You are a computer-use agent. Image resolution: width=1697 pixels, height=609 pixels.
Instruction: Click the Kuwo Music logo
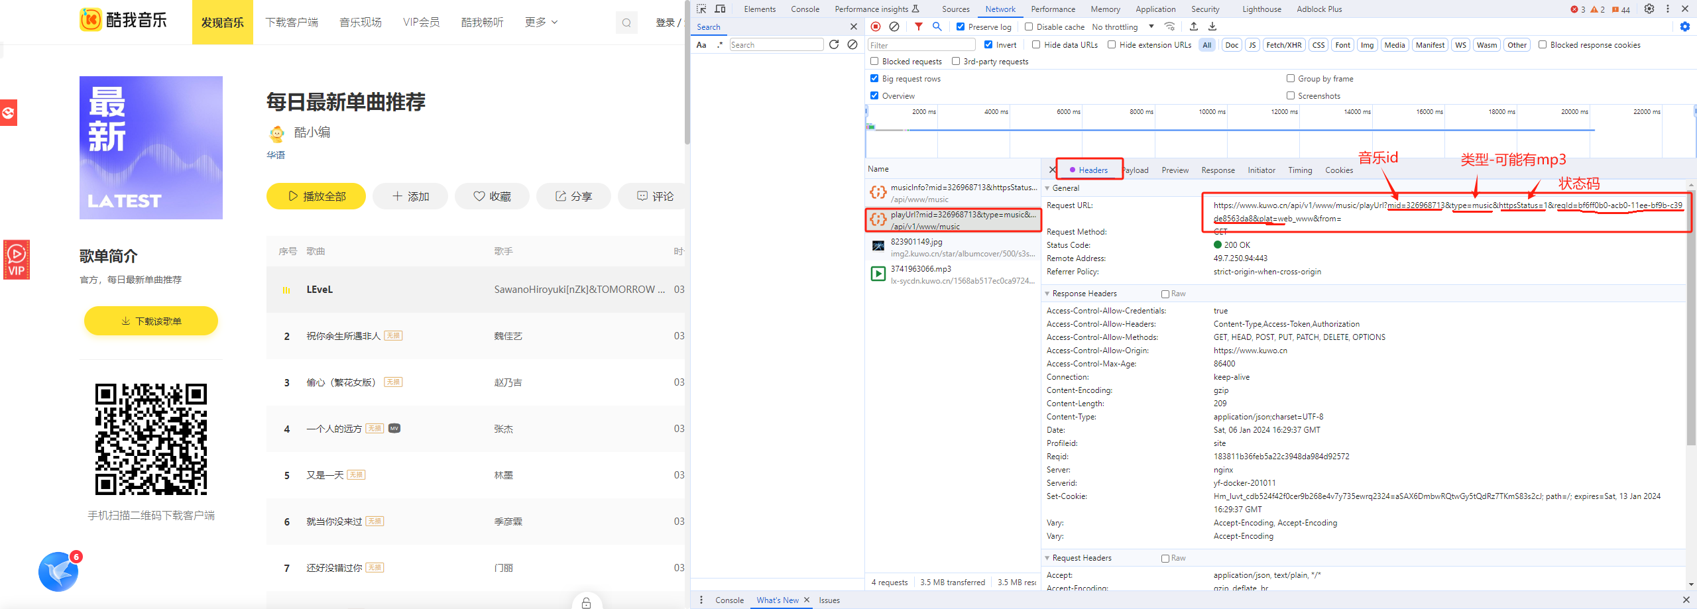coord(123,20)
